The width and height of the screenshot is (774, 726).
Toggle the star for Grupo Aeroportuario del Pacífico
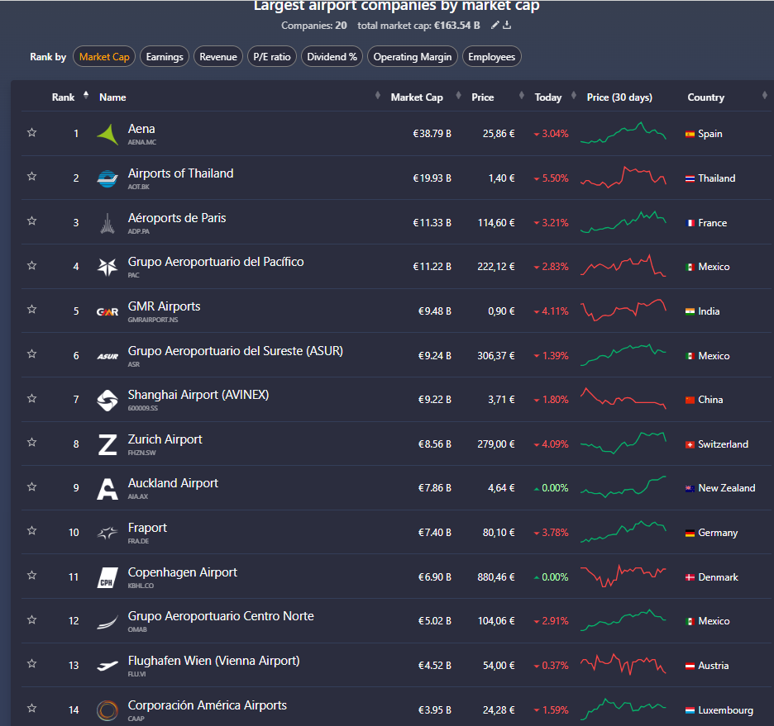[31, 266]
